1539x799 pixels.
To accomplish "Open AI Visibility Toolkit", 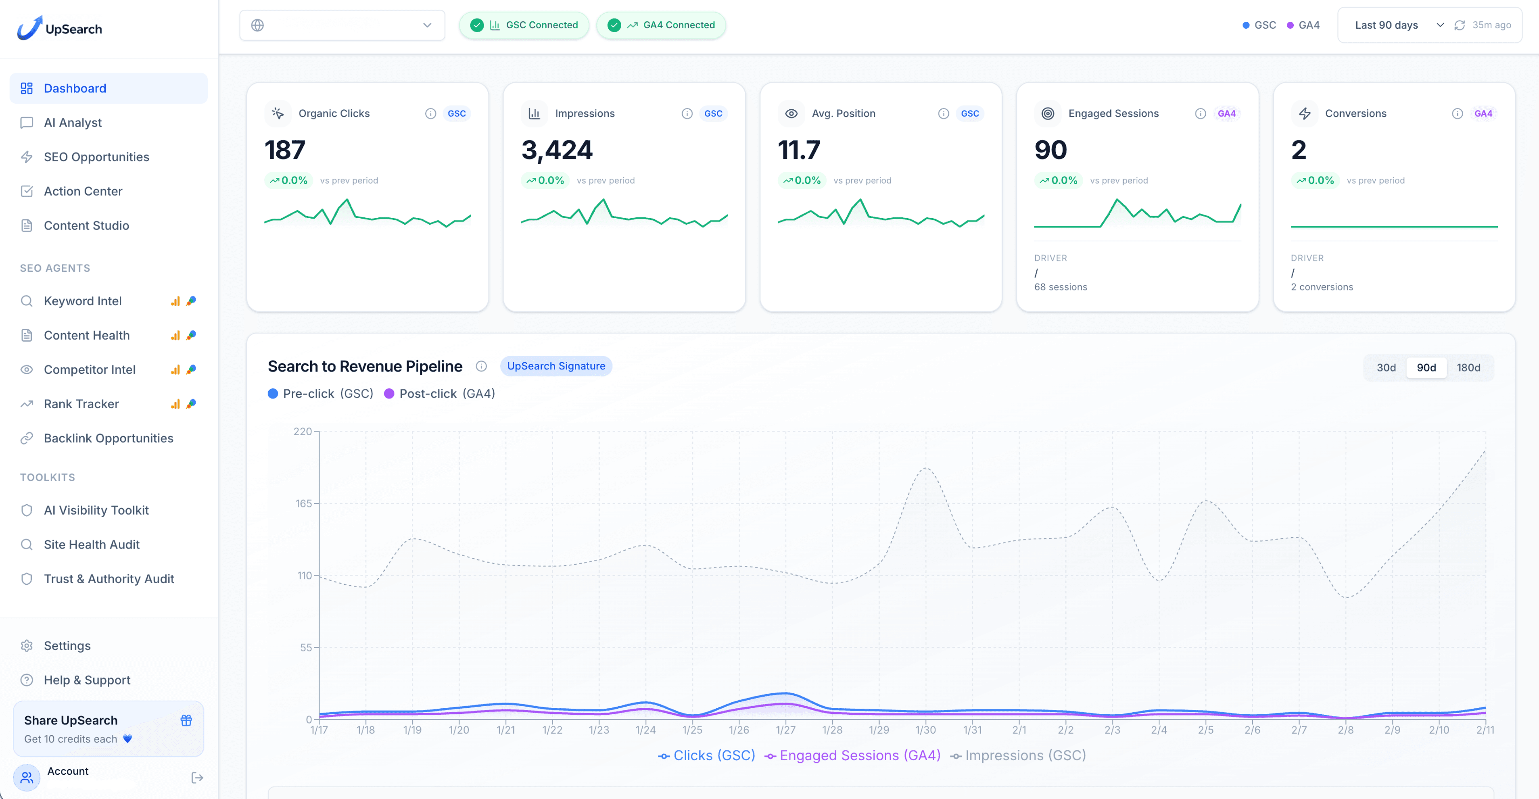I will coord(109,510).
